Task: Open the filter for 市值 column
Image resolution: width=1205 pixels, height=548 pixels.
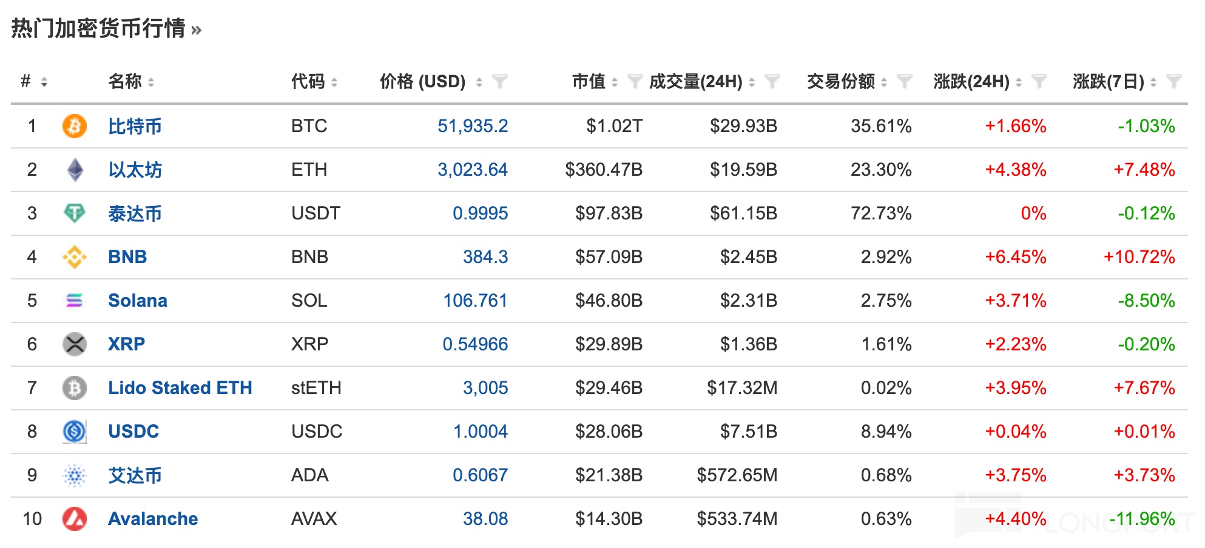Action: pos(635,81)
